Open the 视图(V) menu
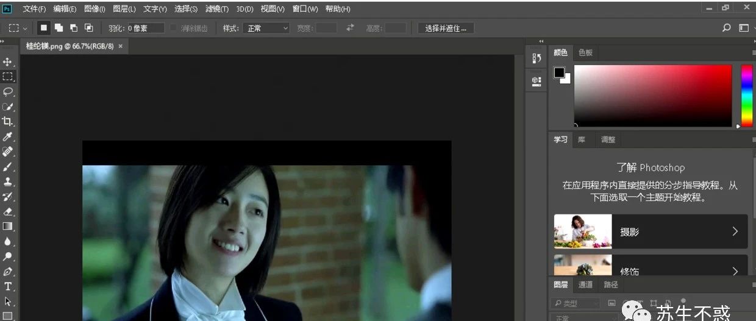 click(x=273, y=9)
